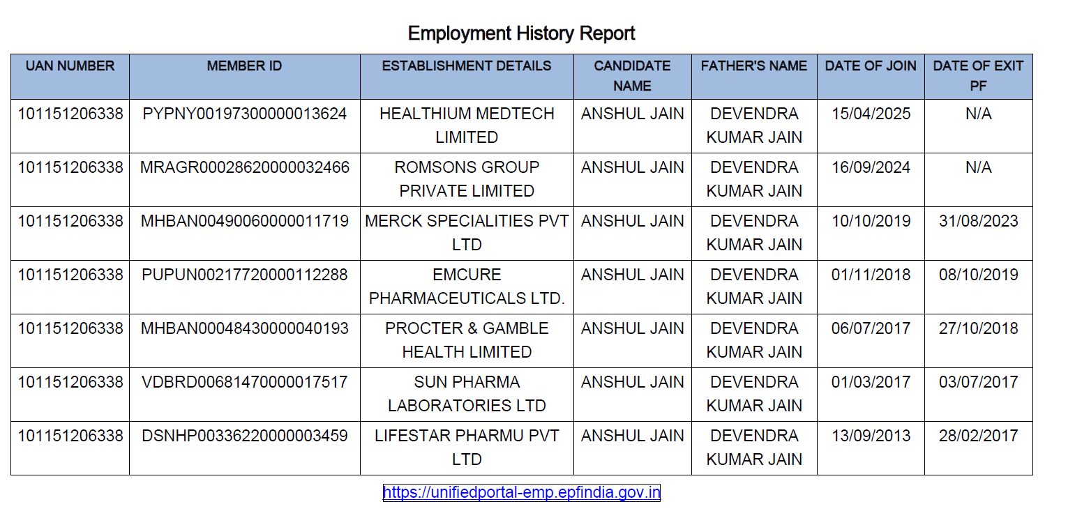Click the SUN PHARMA LABORATORIES LTD cell
The width and height of the screenshot is (1075, 511).
click(x=467, y=394)
